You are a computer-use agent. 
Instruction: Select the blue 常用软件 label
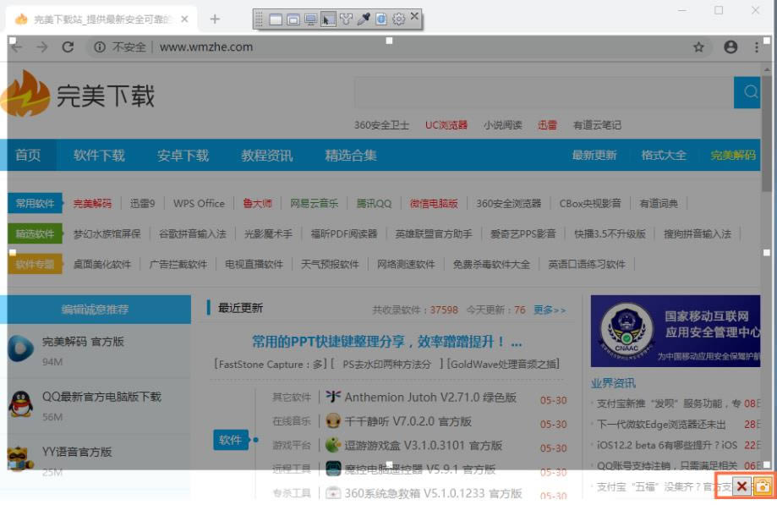(x=35, y=203)
